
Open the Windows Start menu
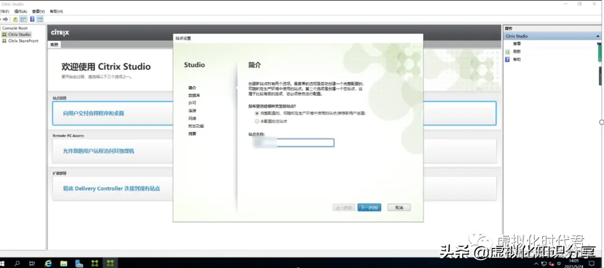click(2, 264)
